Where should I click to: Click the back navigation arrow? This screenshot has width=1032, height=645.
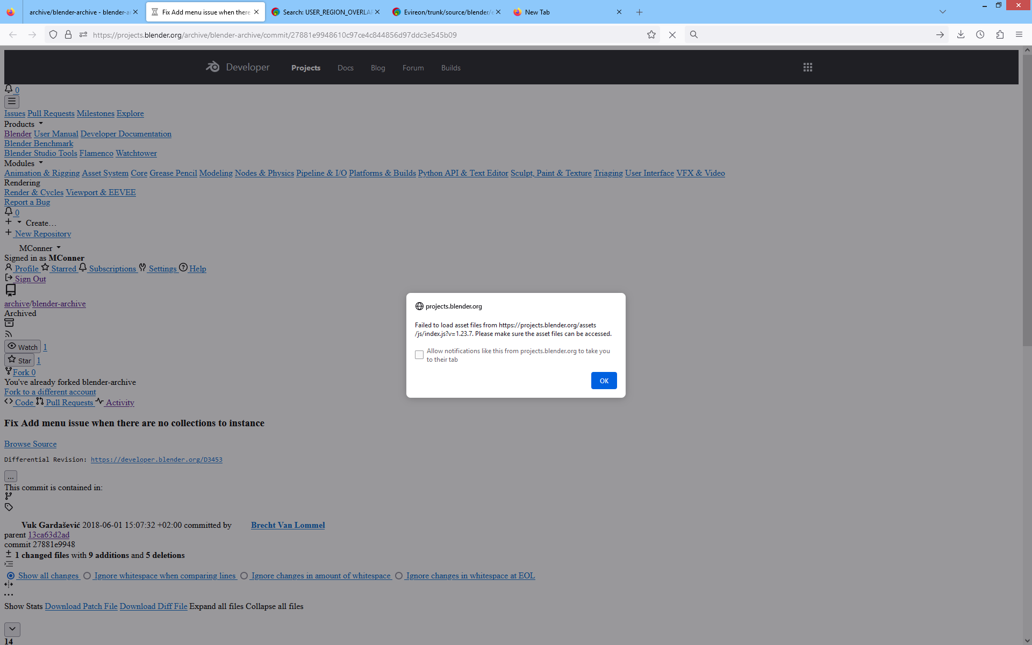[x=13, y=34]
